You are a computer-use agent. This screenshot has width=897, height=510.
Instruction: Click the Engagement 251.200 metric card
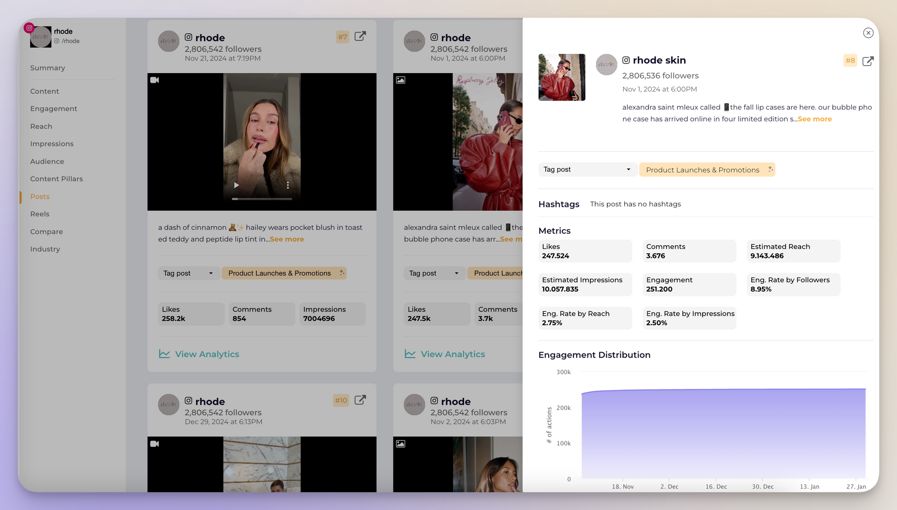coord(689,284)
